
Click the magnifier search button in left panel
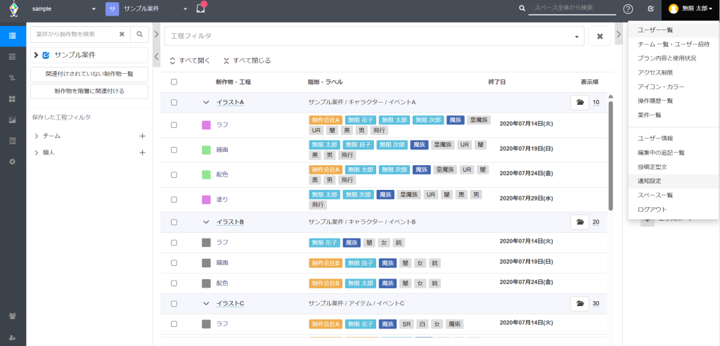pos(140,34)
